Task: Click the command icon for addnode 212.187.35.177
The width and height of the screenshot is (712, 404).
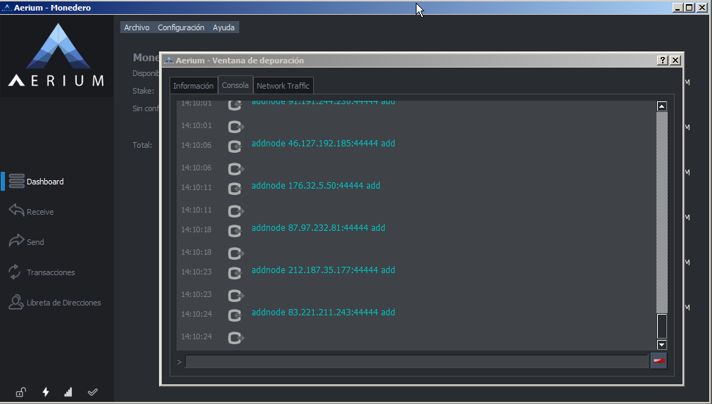Action: (235, 273)
